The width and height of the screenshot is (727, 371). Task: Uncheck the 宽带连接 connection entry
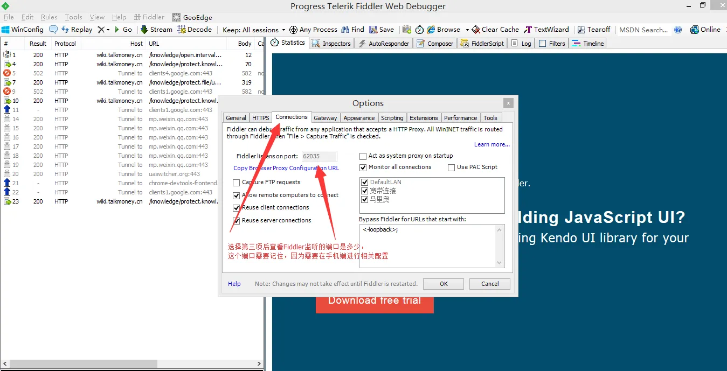click(x=364, y=191)
